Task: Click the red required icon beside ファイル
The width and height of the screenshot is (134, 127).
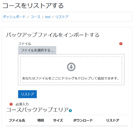Action: pos(121,44)
